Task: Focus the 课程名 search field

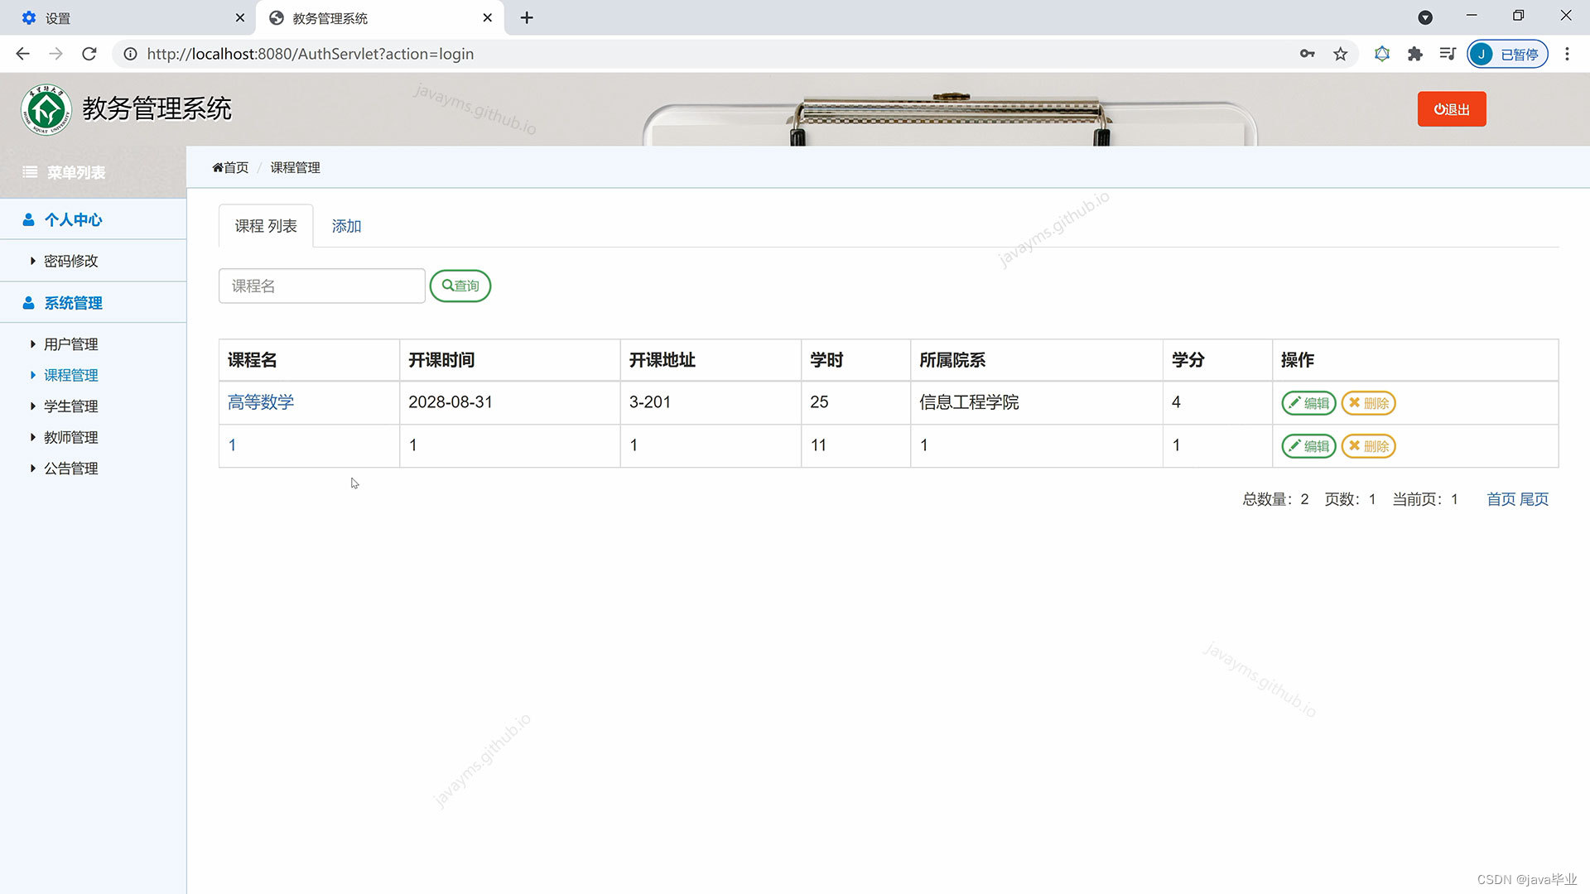Action: (x=321, y=286)
